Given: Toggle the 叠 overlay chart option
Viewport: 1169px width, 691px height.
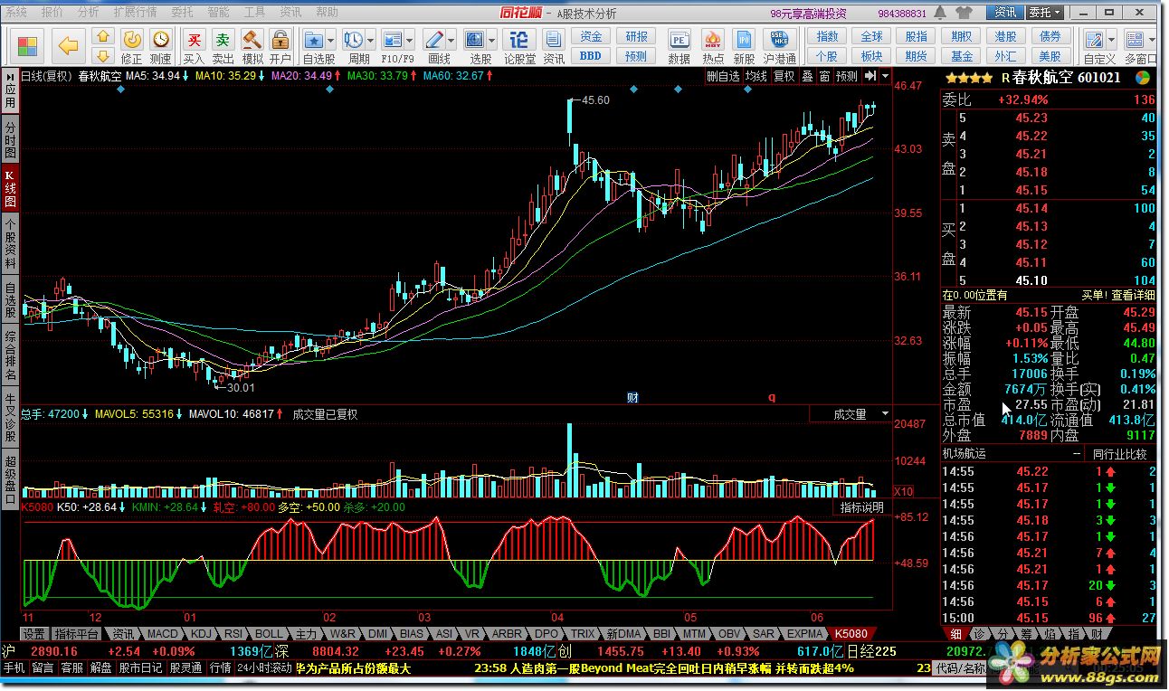Looking at the screenshot, I should point(807,77).
